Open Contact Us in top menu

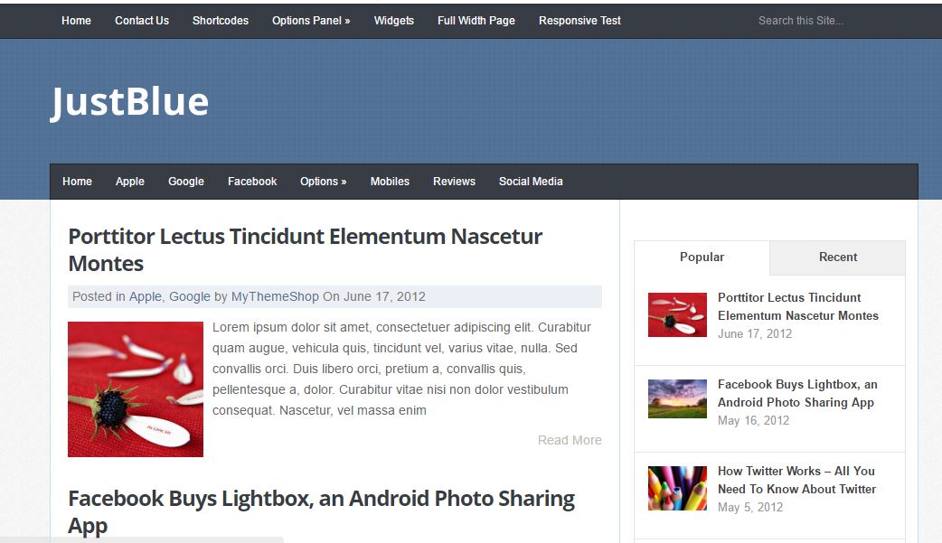142,21
